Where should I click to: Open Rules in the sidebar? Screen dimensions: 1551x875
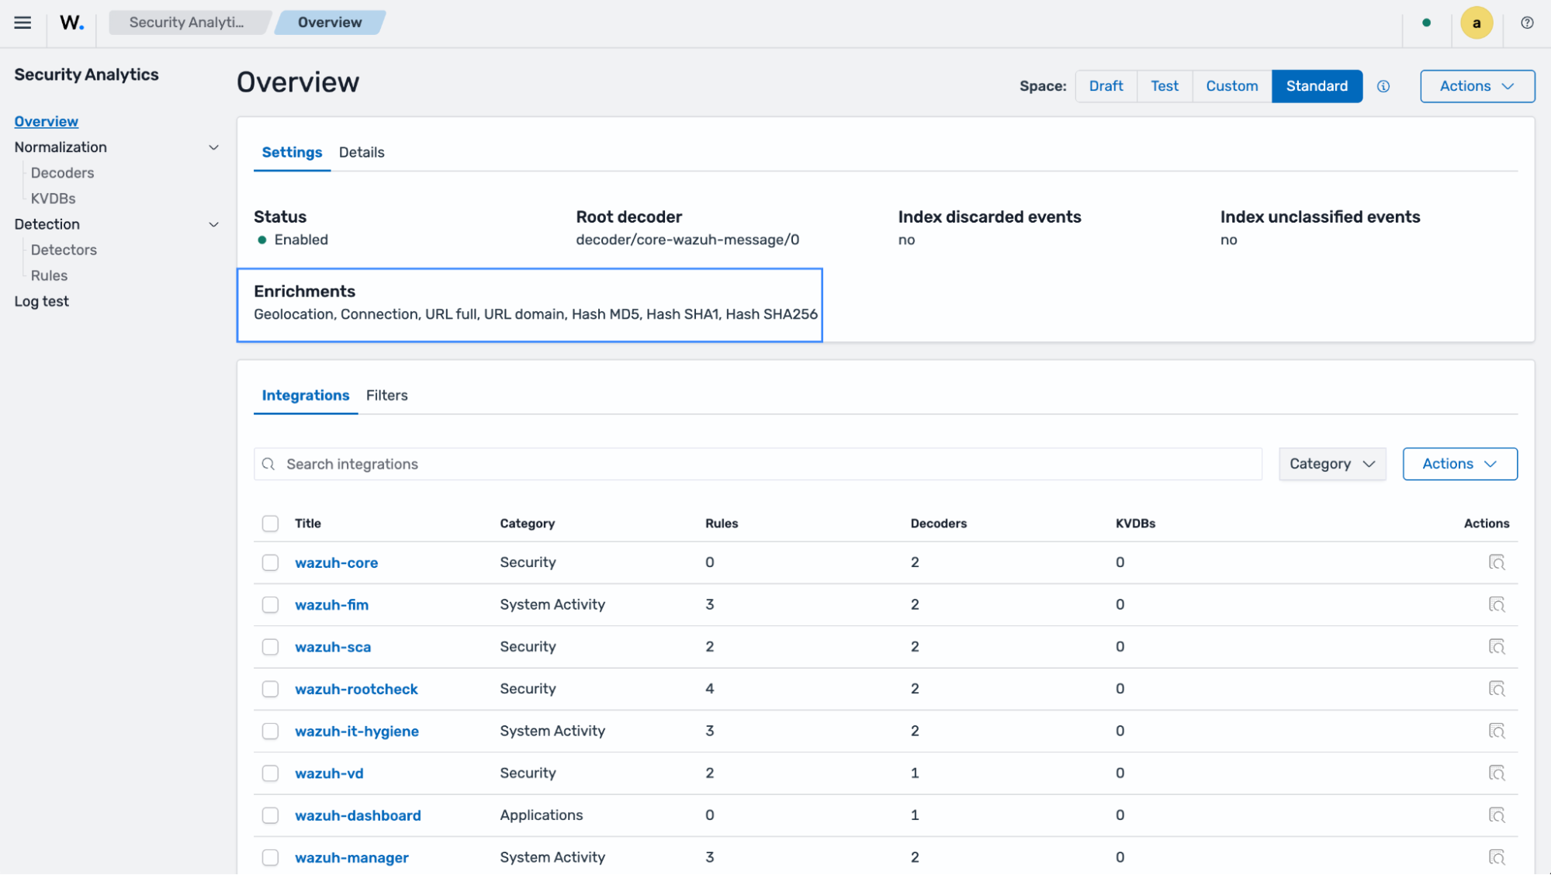(x=49, y=275)
